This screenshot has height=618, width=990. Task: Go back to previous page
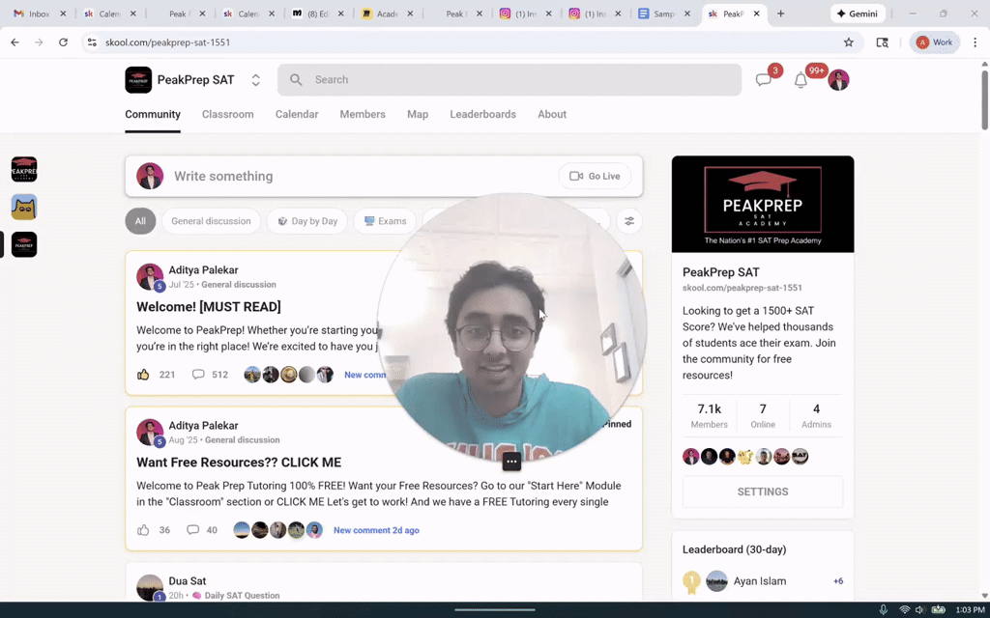pyautogui.click(x=15, y=42)
